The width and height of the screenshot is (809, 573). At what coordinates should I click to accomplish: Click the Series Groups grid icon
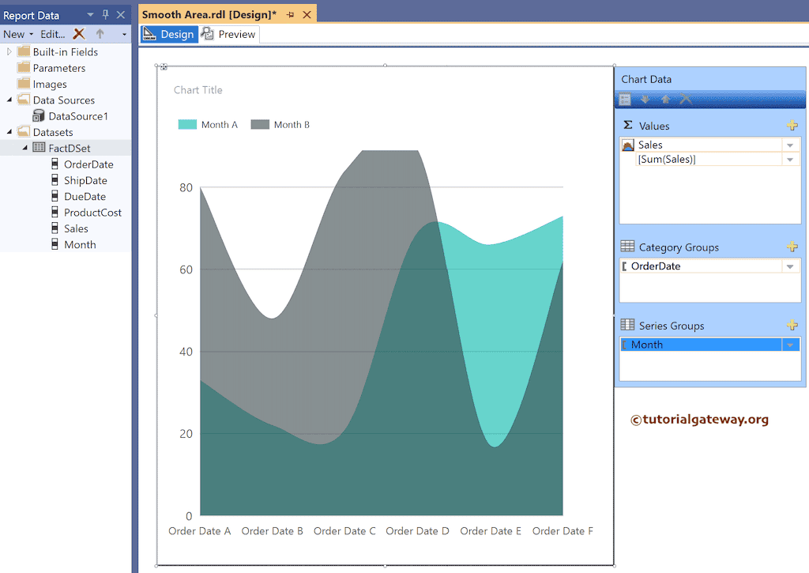(x=627, y=325)
